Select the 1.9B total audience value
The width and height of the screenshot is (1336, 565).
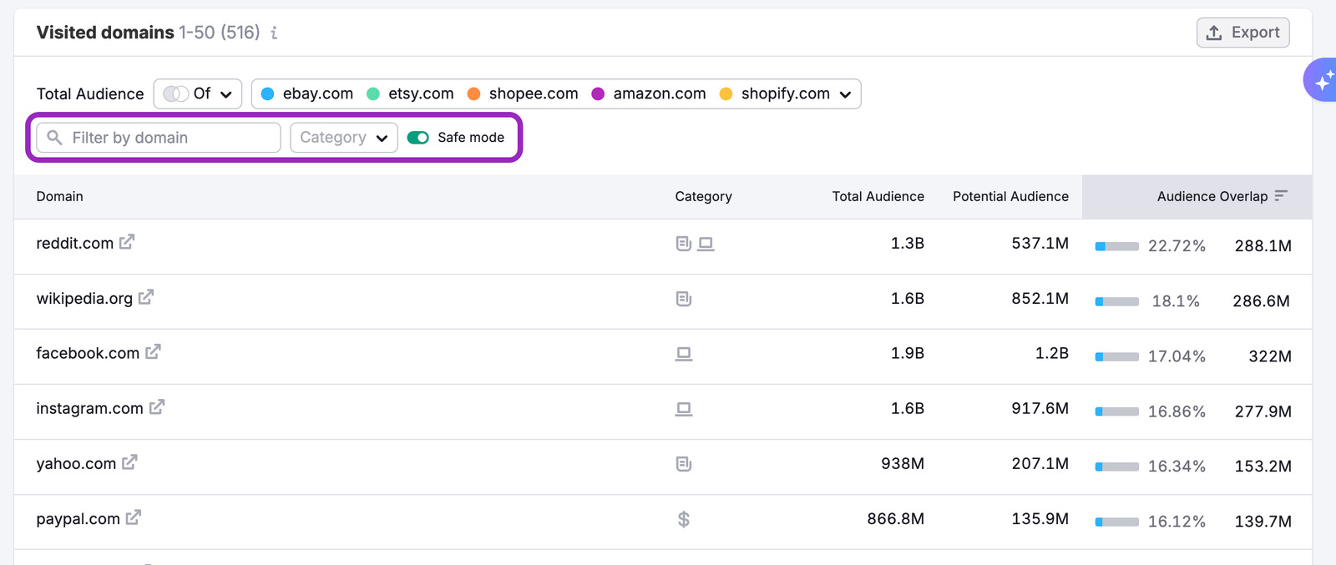click(x=907, y=353)
